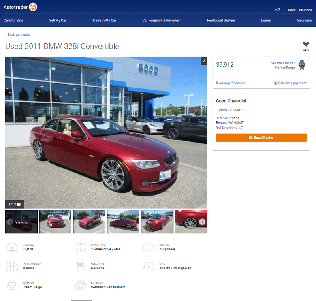
Task: Open saved cars heart counter
Action: [278, 9]
